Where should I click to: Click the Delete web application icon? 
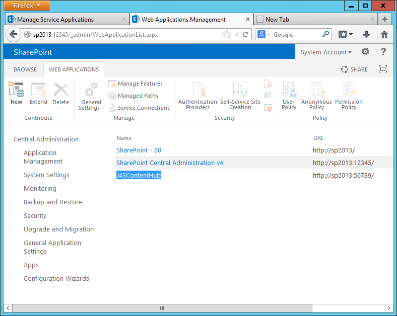point(61,90)
